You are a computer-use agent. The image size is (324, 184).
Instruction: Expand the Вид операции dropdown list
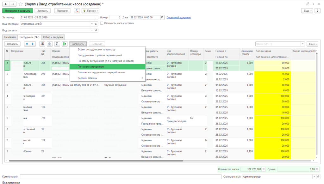click(x=92, y=24)
